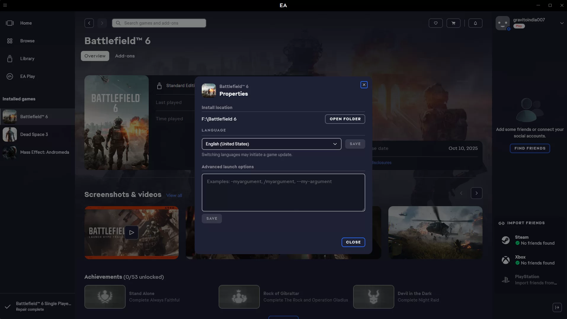Open the helicopter screenshot thumbnail
The height and width of the screenshot is (319, 567).
pyautogui.click(x=435, y=233)
